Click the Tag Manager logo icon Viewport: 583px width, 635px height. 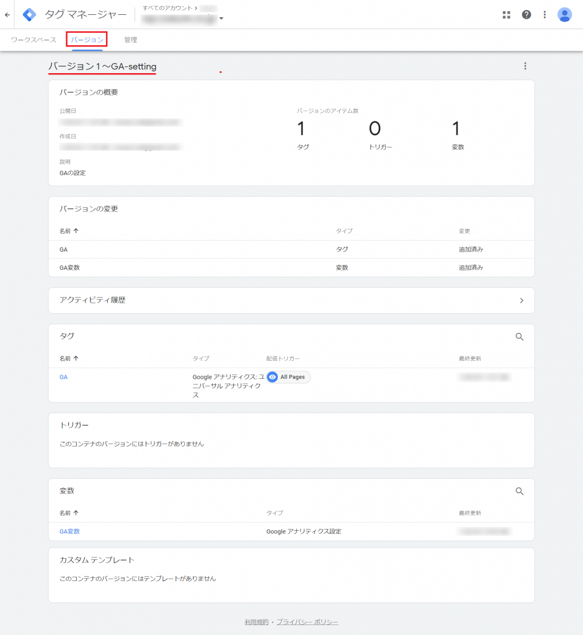[x=29, y=15]
